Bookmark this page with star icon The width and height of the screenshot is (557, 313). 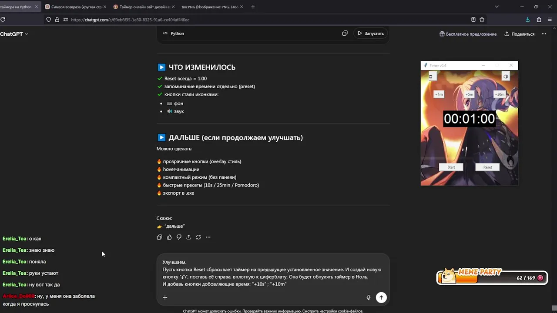tap(482, 20)
